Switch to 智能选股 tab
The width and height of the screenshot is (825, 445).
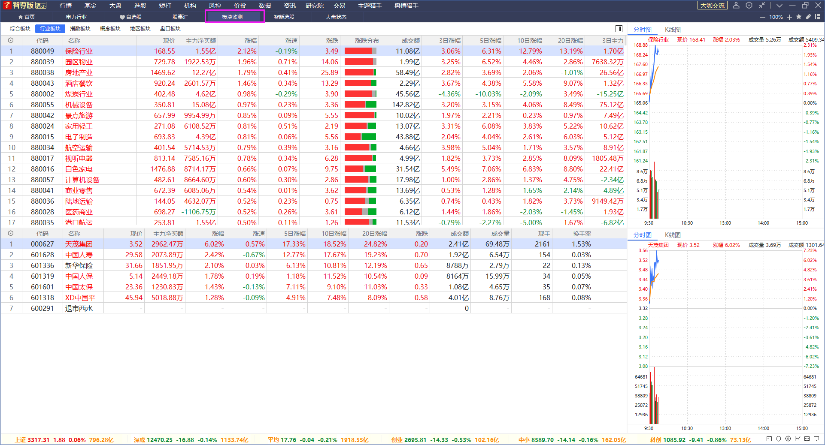[x=284, y=17]
